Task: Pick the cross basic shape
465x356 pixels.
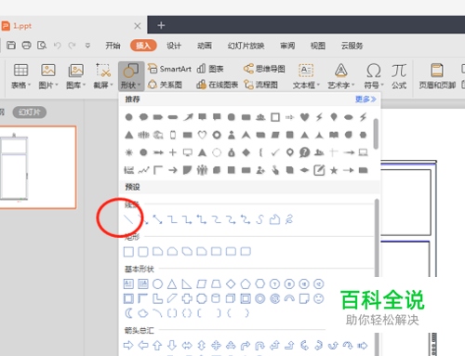Action: click(x=187, y=298)
